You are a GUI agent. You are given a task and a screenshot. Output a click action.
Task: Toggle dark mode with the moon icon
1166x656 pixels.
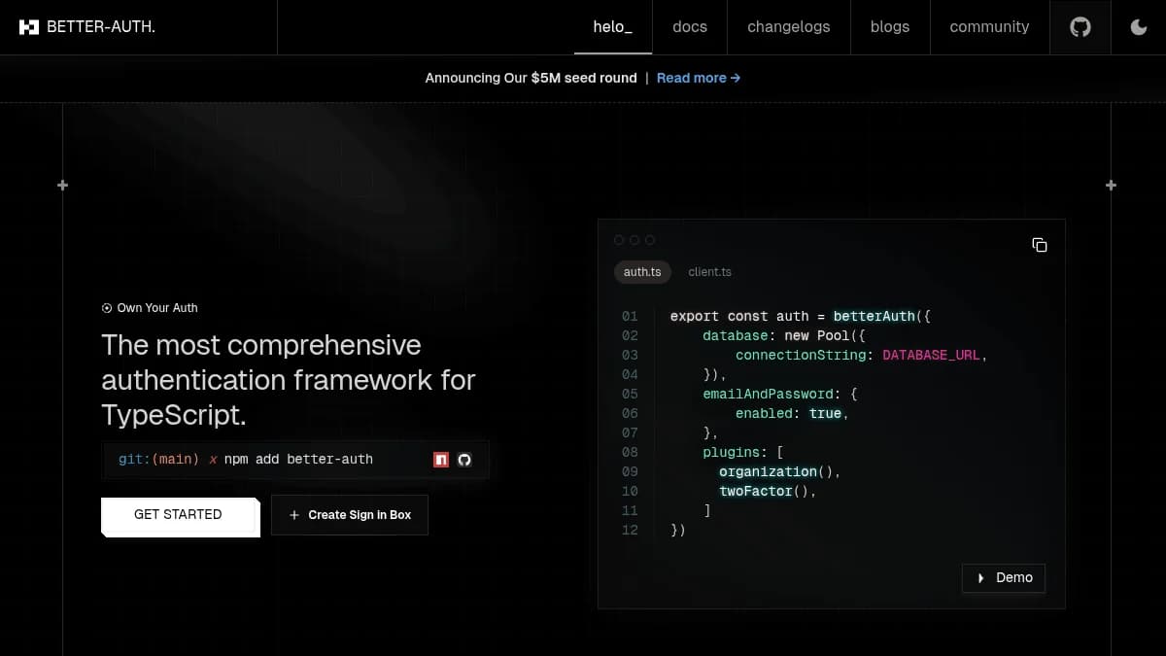pyautogui.click(x=1137, y=26)
